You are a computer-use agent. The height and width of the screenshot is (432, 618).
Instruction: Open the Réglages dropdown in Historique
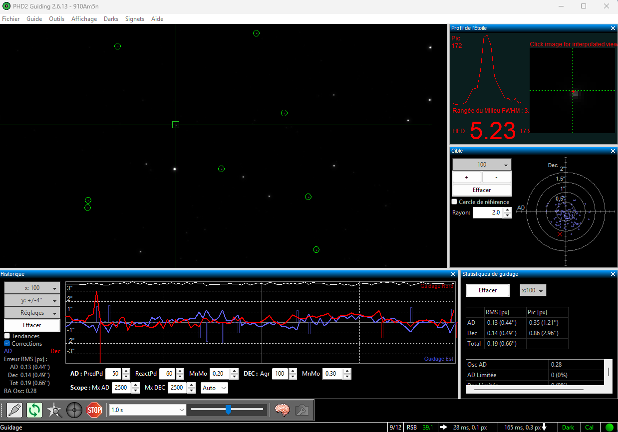pyautogui.click(x=32, y=313)
